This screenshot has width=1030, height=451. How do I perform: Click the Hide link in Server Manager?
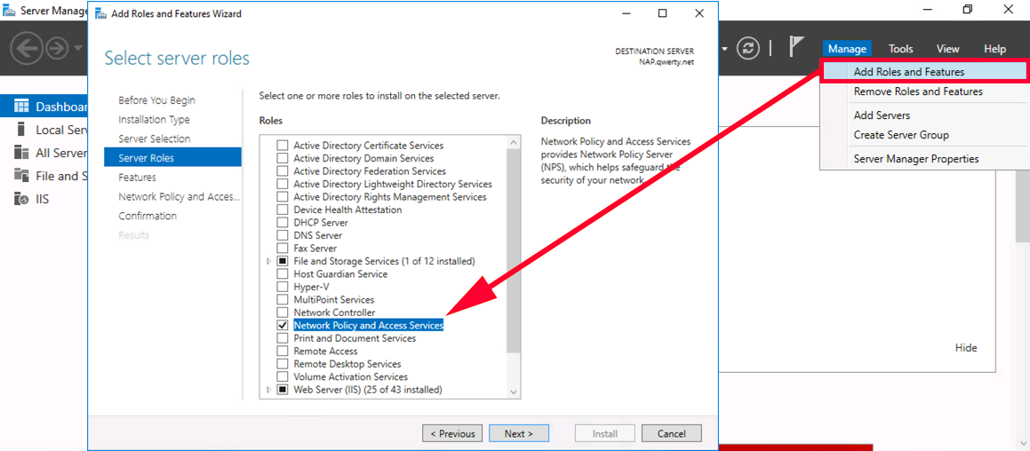pyautogui.click(x=966, y=348)
